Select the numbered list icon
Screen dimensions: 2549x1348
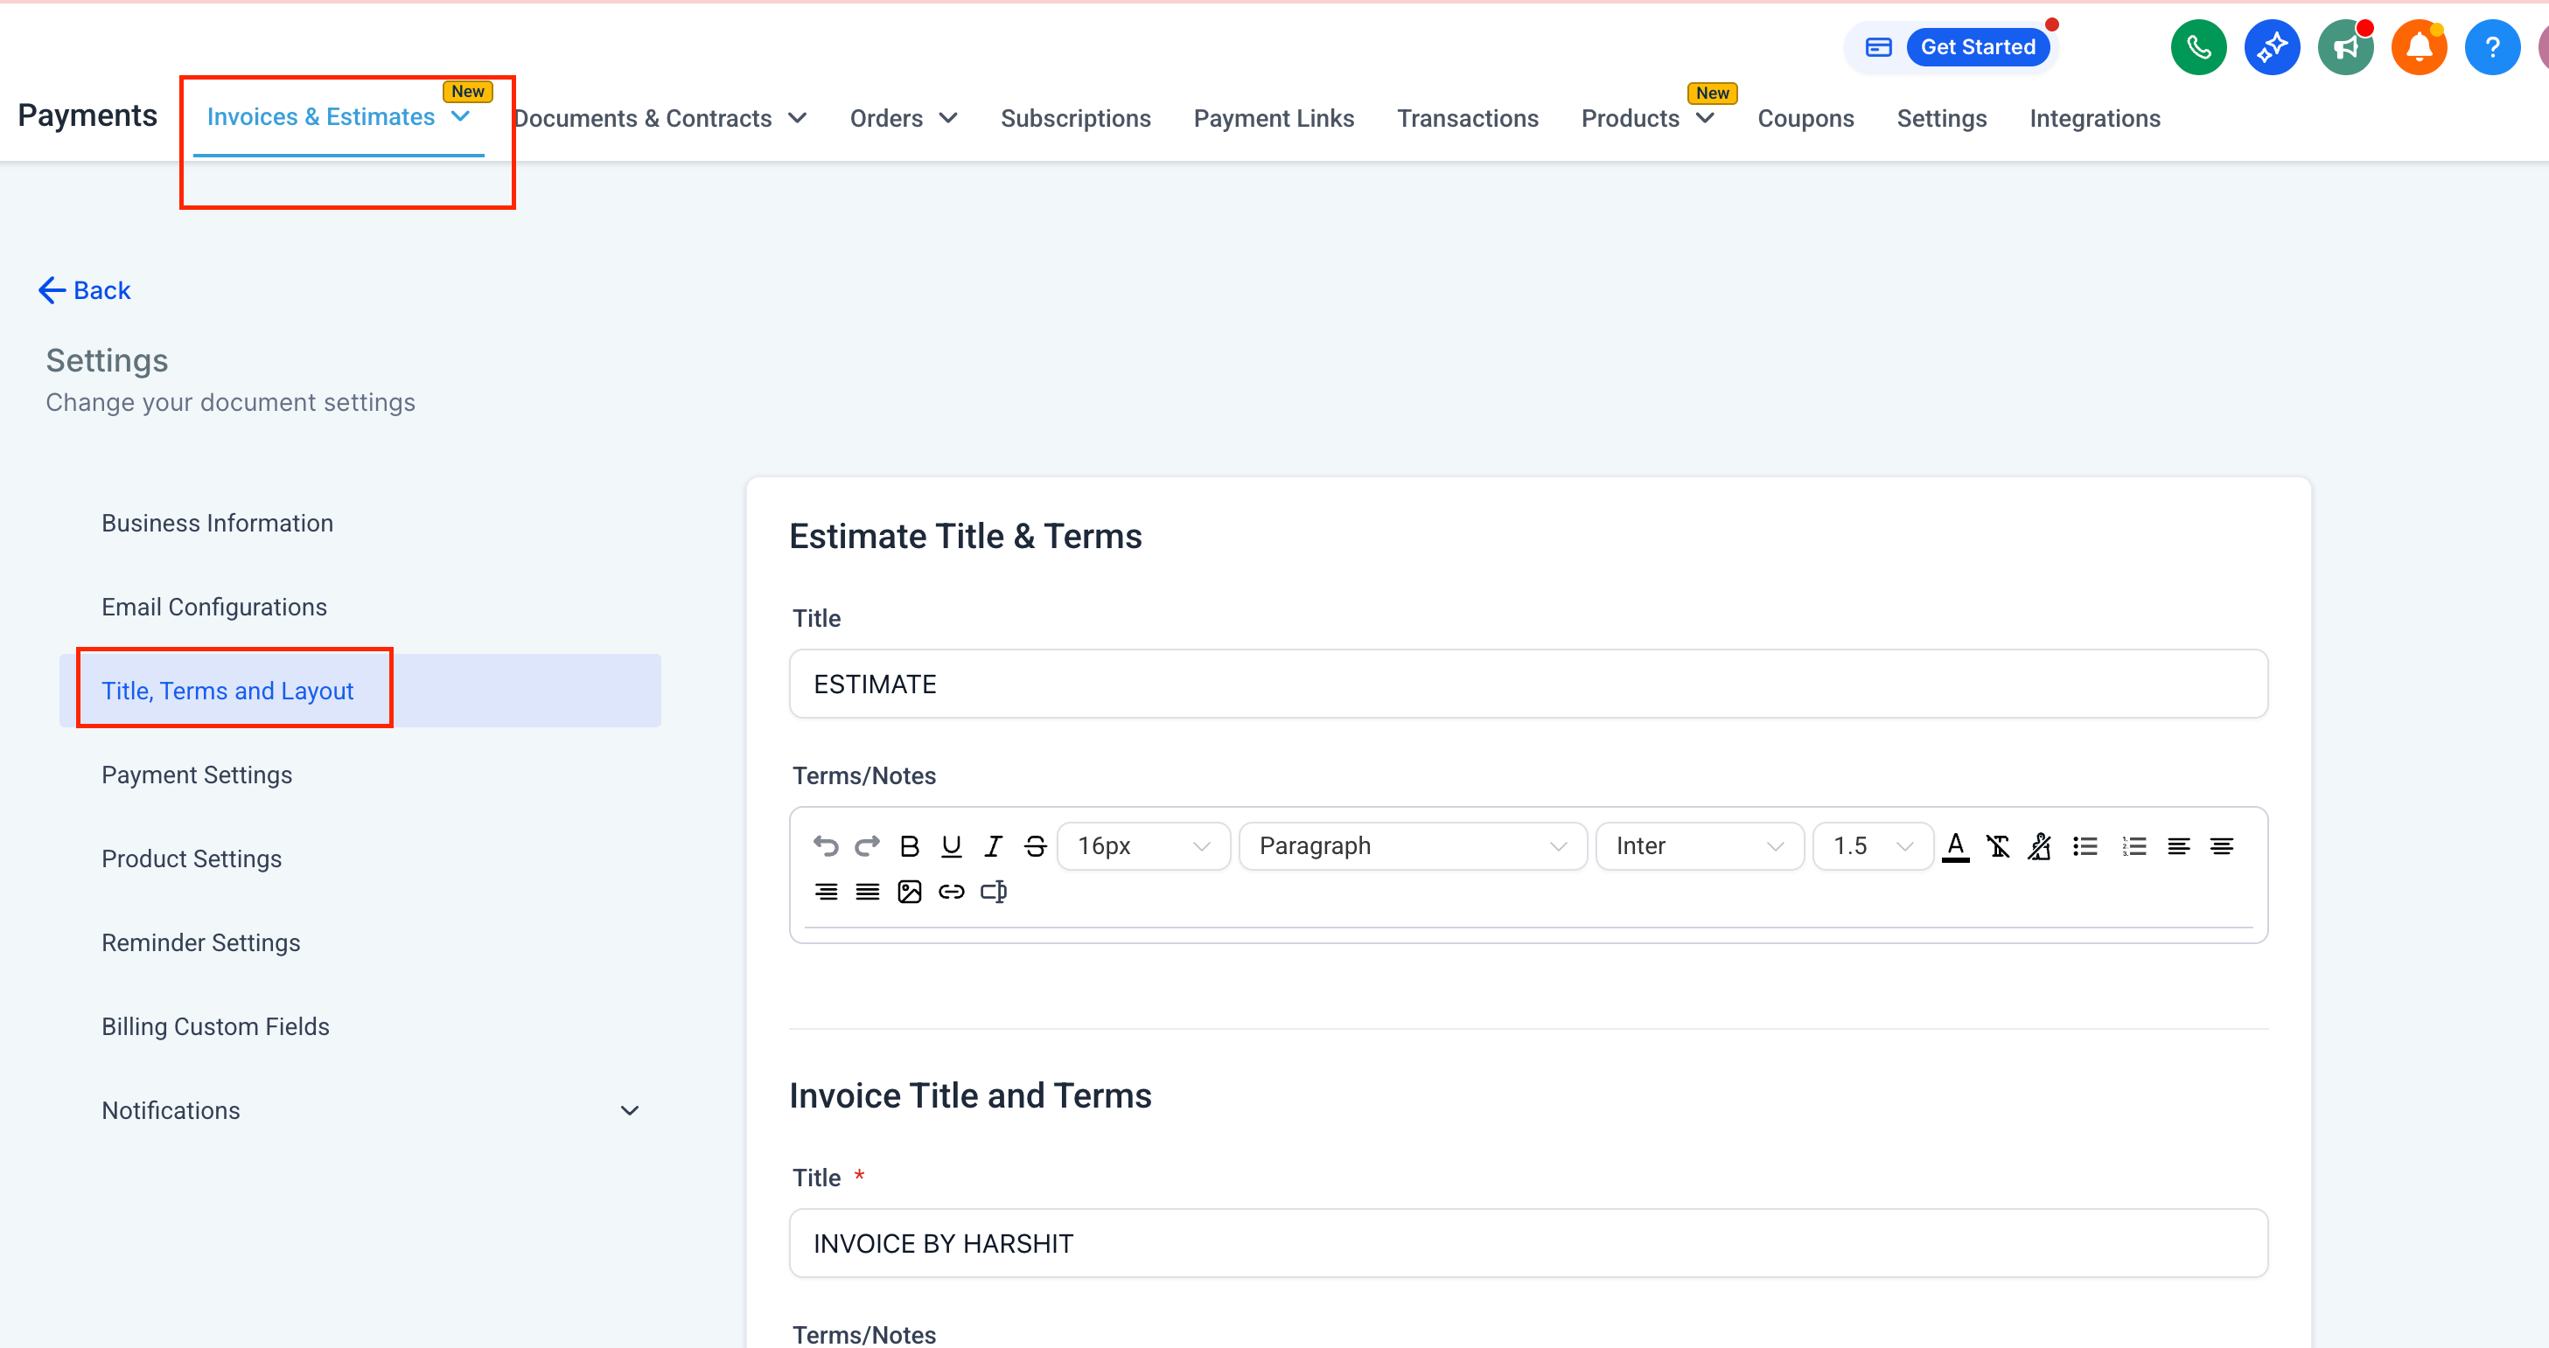[x=2133, y=845]
